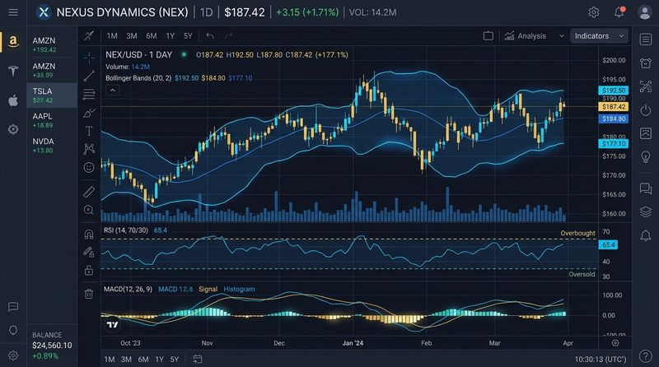659x367 pixels.
Task: Toggle the pencil lock drawing mode
Action: (x=89, y=252)
